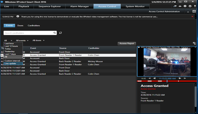
Task: Open the Settings gear icon
Action: (x=190, y=6)
